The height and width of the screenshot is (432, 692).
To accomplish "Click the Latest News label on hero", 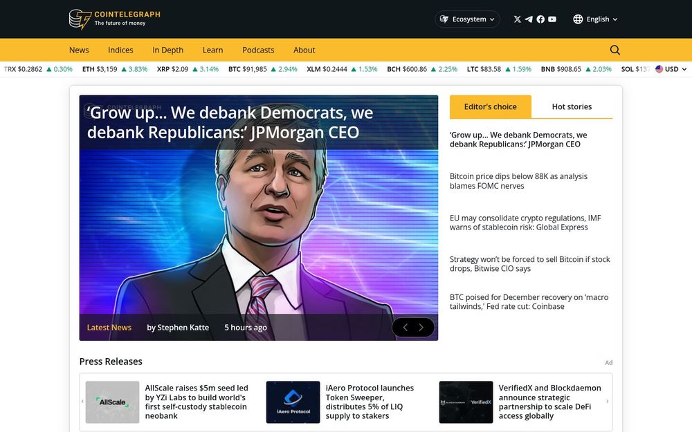I will (109, 327).
